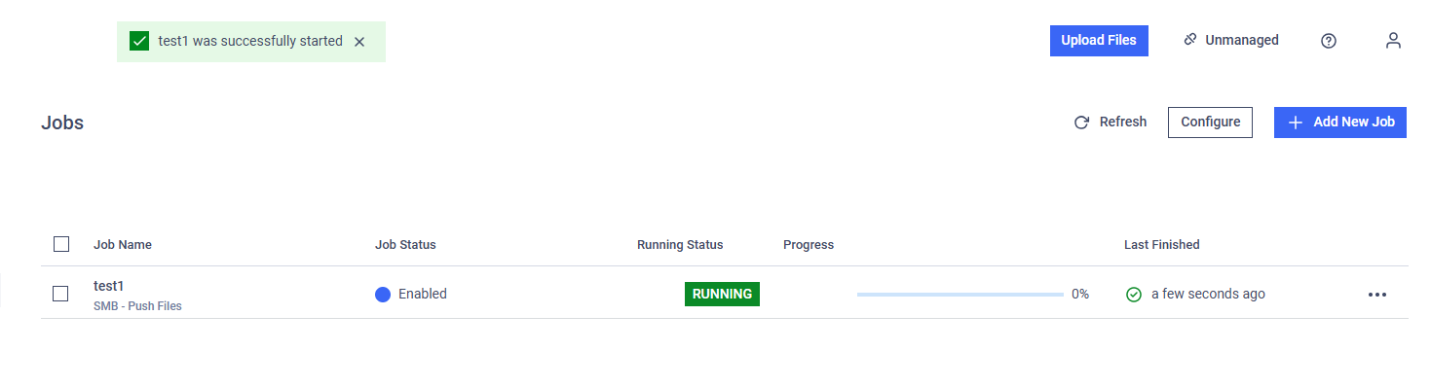1431x386 pixels.
Task: Dismiss the test1 started notification
Action: (359, 42)
